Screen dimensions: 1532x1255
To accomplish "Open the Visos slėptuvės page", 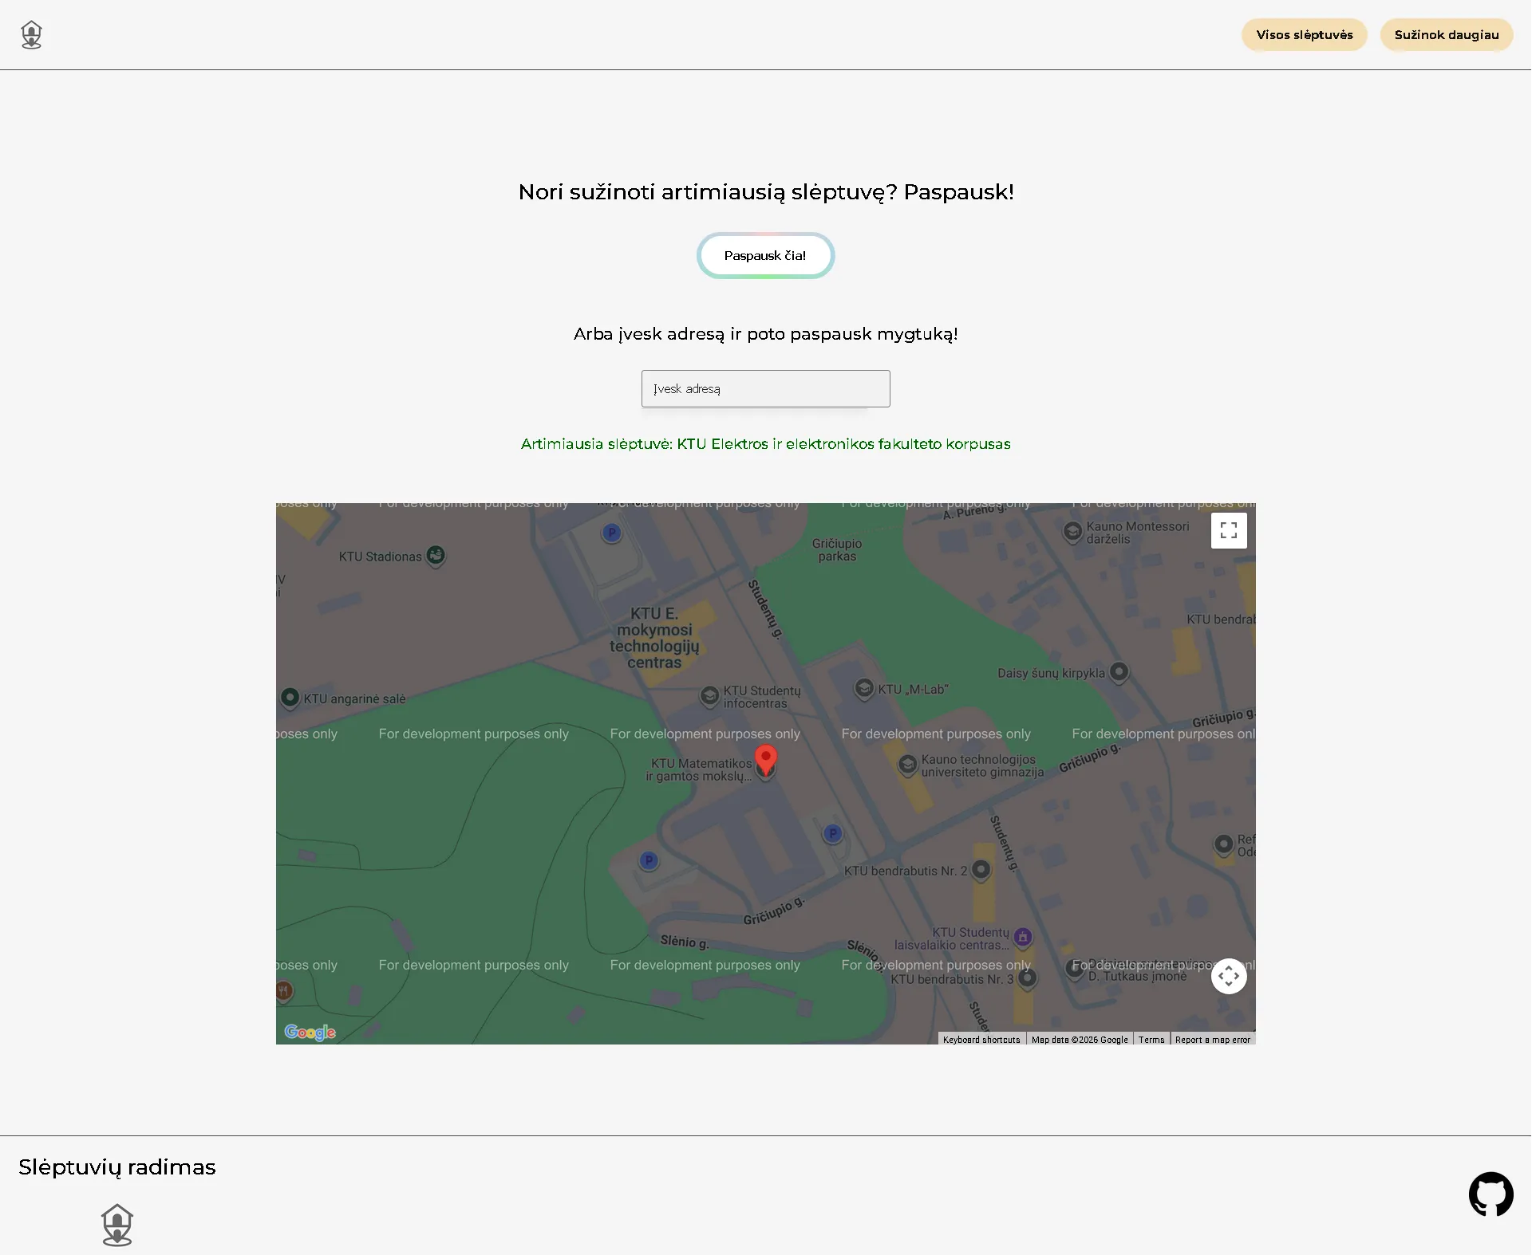I will click(x=1304, y=35).
